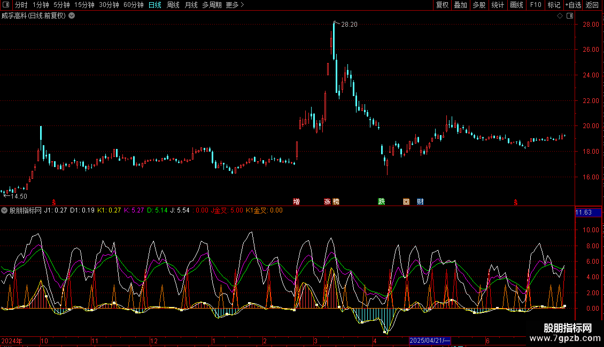Switch to 周线 weekly chart tab
Screen dimensions: 604x347
[173, 5]
